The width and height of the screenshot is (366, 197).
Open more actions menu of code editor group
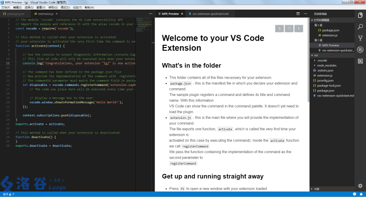[x=151, y=14]
